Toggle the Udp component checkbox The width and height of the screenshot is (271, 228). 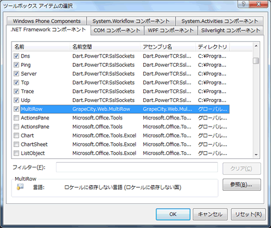pyautogui.click(x=16, y=100)
